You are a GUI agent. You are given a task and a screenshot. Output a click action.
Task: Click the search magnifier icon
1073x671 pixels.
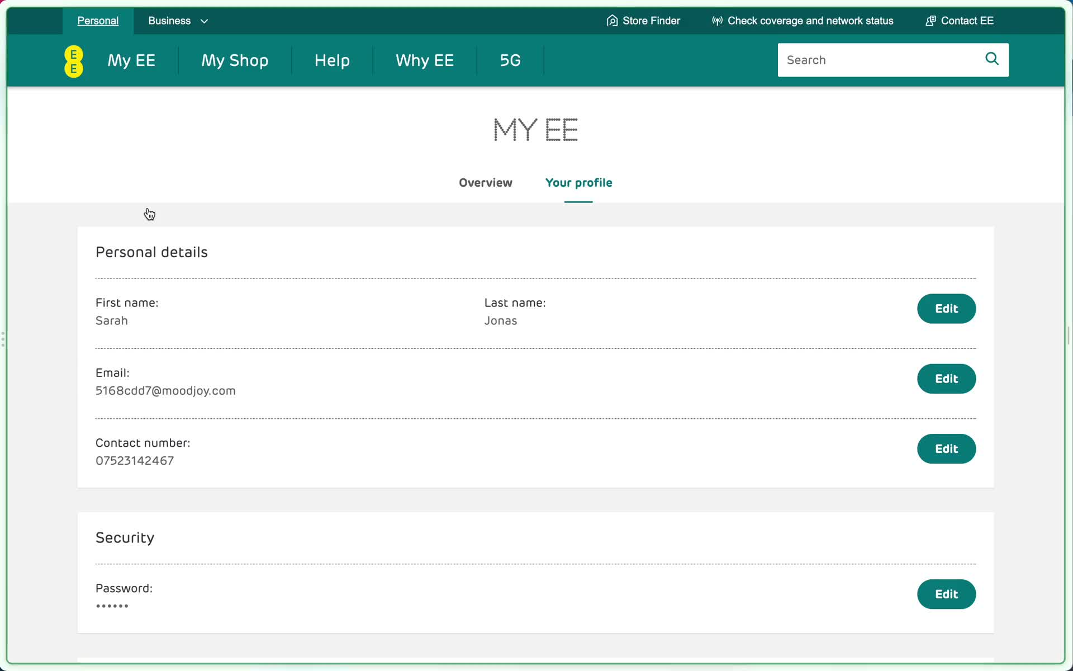[992, 59]
